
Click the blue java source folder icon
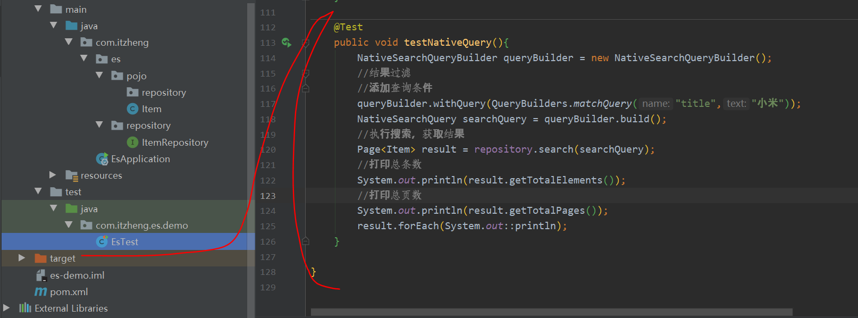[x=71, y=26]
